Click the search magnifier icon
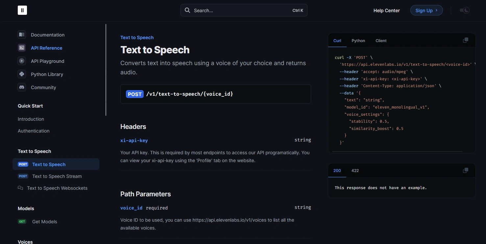Viewport: 486px width, 244px height. [x=187, y=10]
